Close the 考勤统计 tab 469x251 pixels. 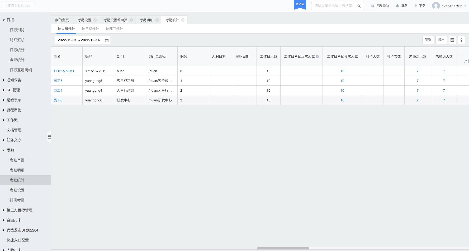(183, 20)
